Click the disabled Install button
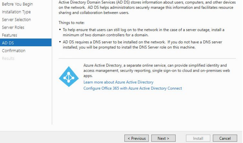This screenshot has width=243, height=143. 198,139
